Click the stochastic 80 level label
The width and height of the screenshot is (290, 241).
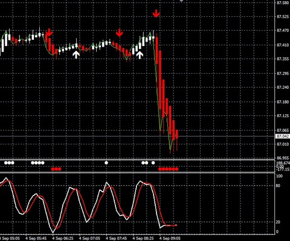pyautogui.click(x=278, y=185)
